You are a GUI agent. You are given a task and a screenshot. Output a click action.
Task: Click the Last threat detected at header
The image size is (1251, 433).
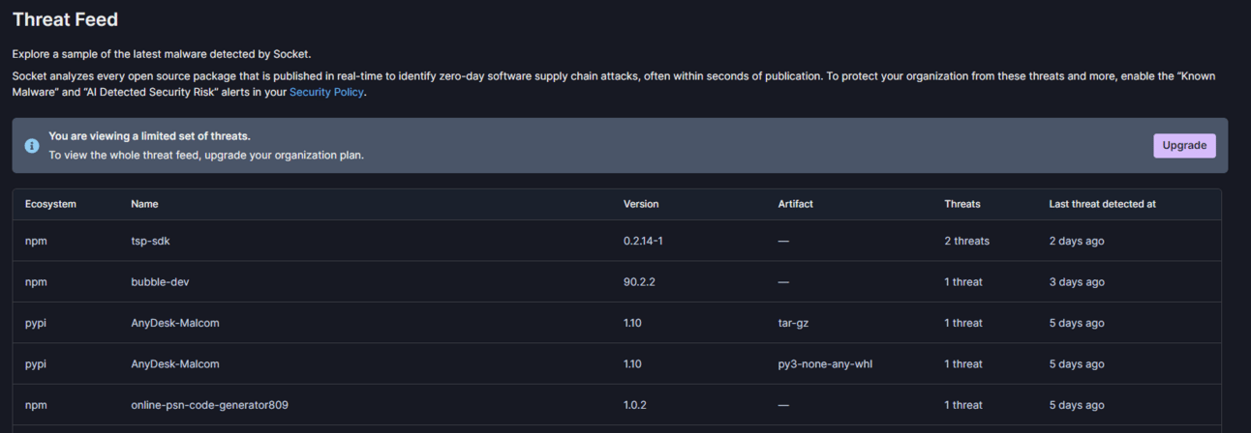(x=1102, y=204)
